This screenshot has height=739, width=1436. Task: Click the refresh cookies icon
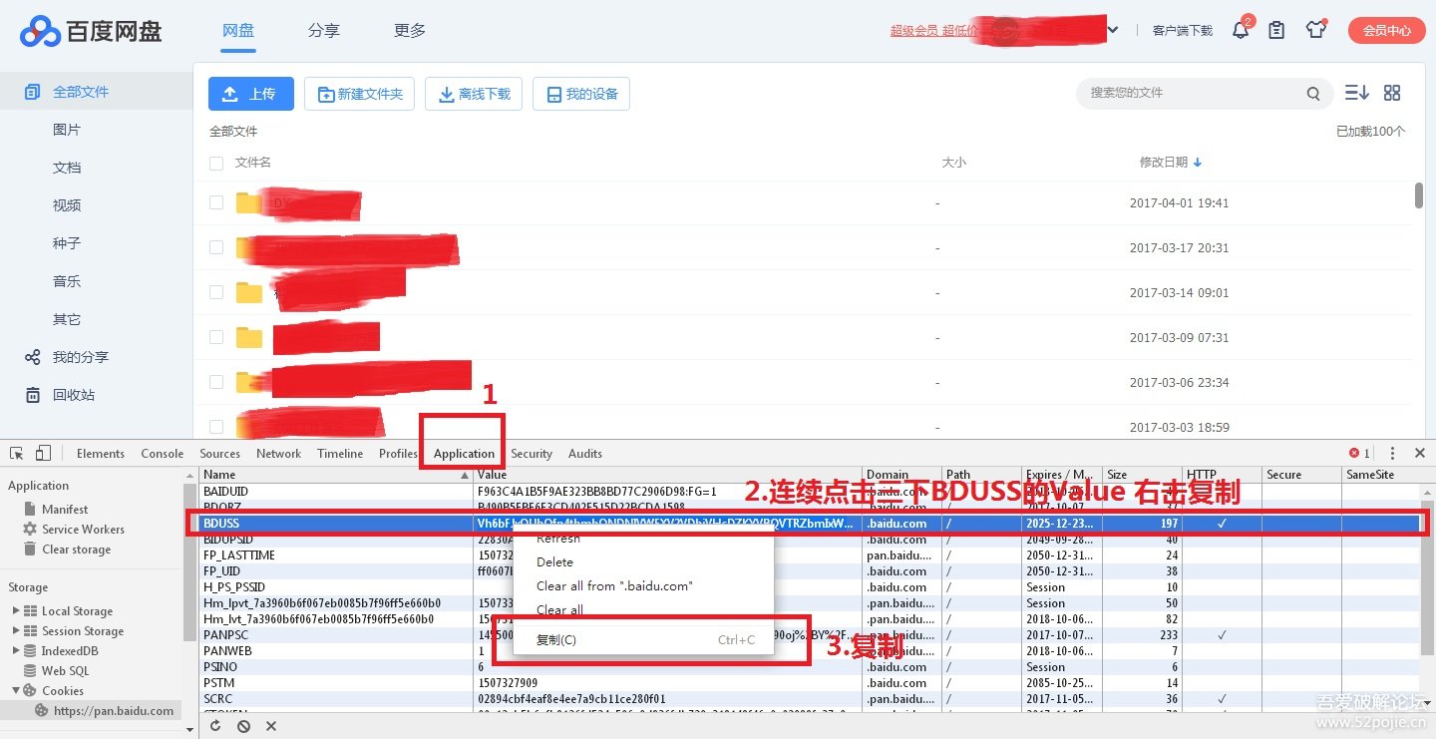(x=215, y=726)
